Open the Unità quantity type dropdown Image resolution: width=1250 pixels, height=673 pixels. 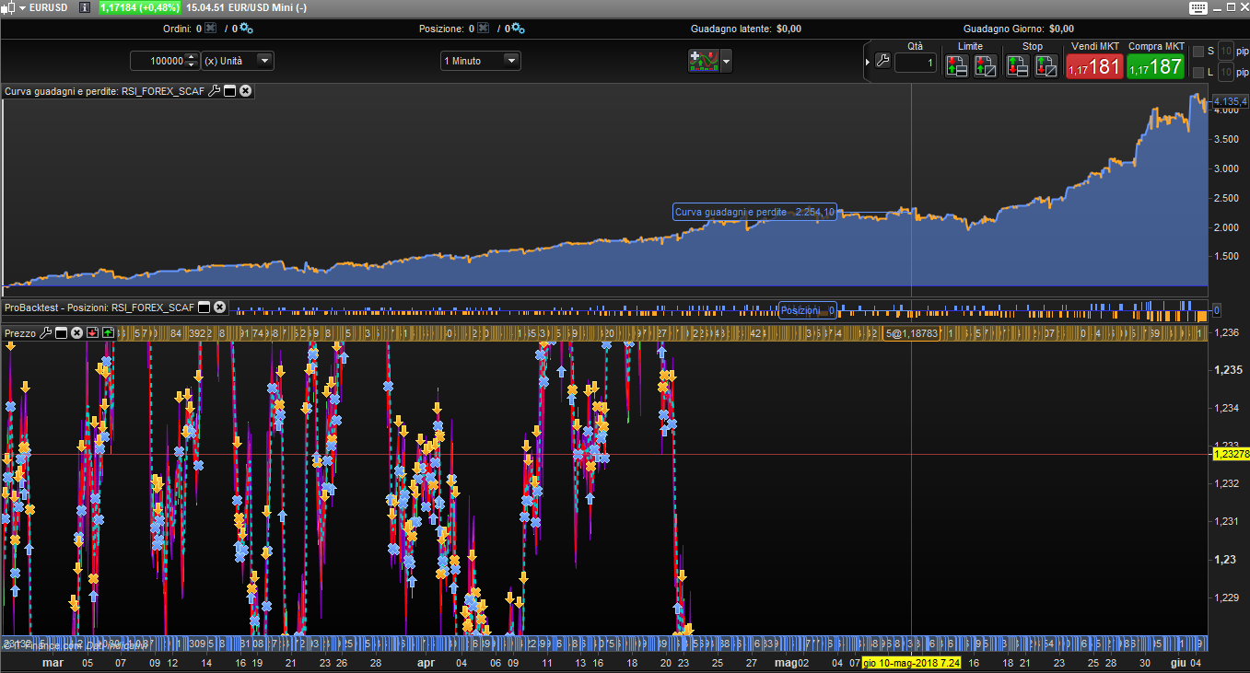[264, 61]
